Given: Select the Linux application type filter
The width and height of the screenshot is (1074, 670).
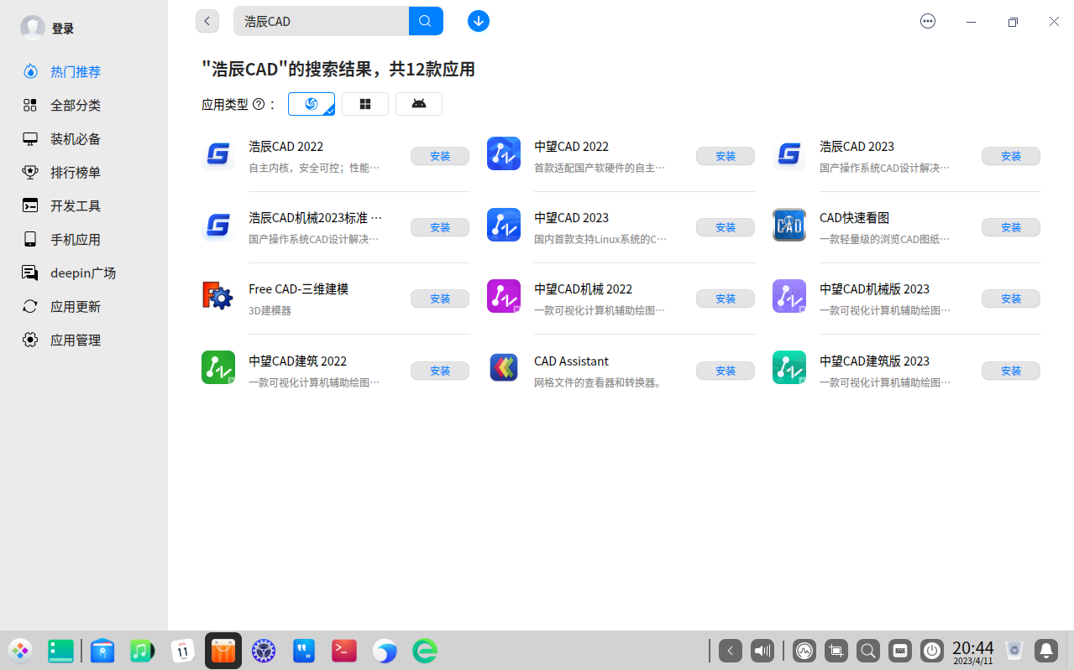Looking at the screenshot, I should tap(311, 103).
